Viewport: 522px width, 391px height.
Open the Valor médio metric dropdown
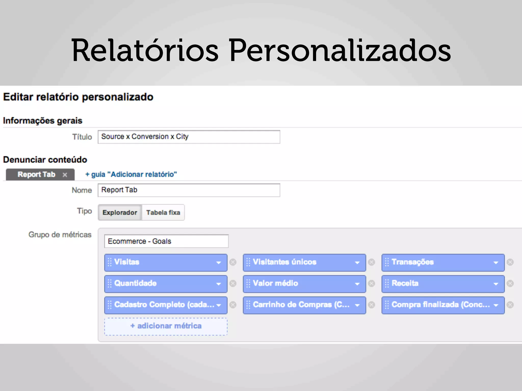357,284
